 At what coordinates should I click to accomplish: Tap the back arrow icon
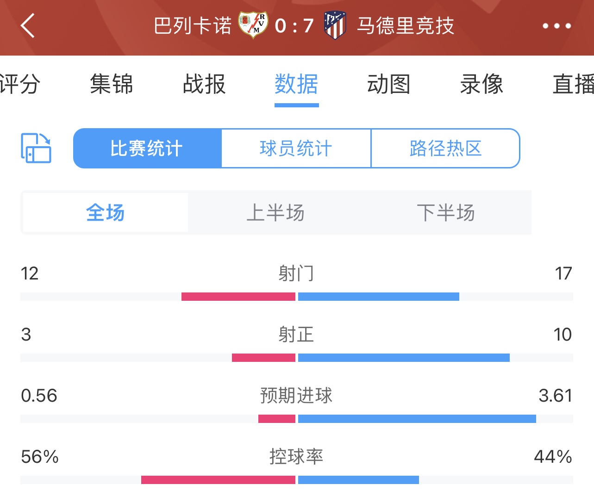[28, 25]
